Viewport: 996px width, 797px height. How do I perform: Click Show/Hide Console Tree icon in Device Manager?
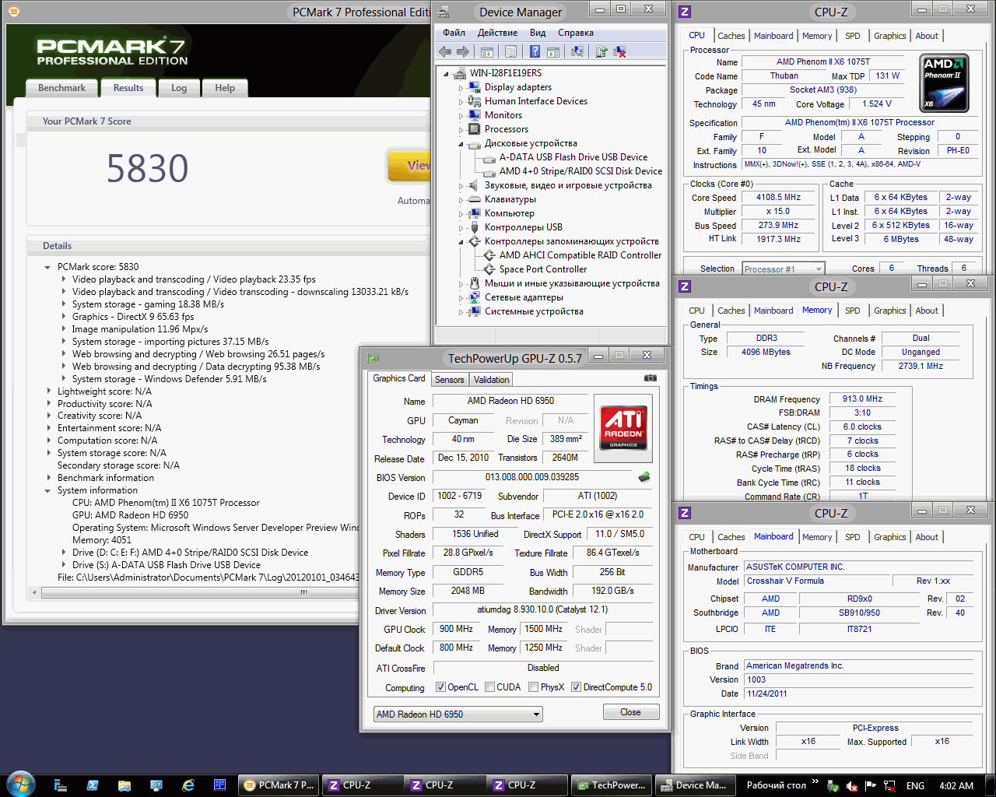[x=487, y=51]
